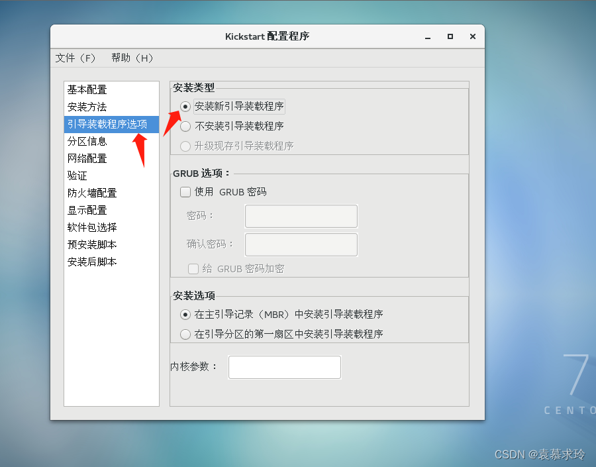Image resolution: width=596 pixels, height=467 pixels.
Task: Select 安装新引导装载程序 radio button
Action: tap(185, 107)
